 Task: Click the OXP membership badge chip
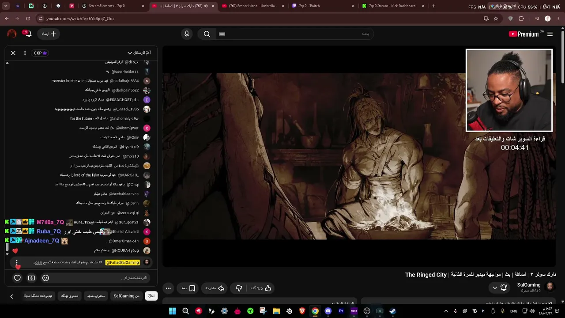(x=40, y=53)
